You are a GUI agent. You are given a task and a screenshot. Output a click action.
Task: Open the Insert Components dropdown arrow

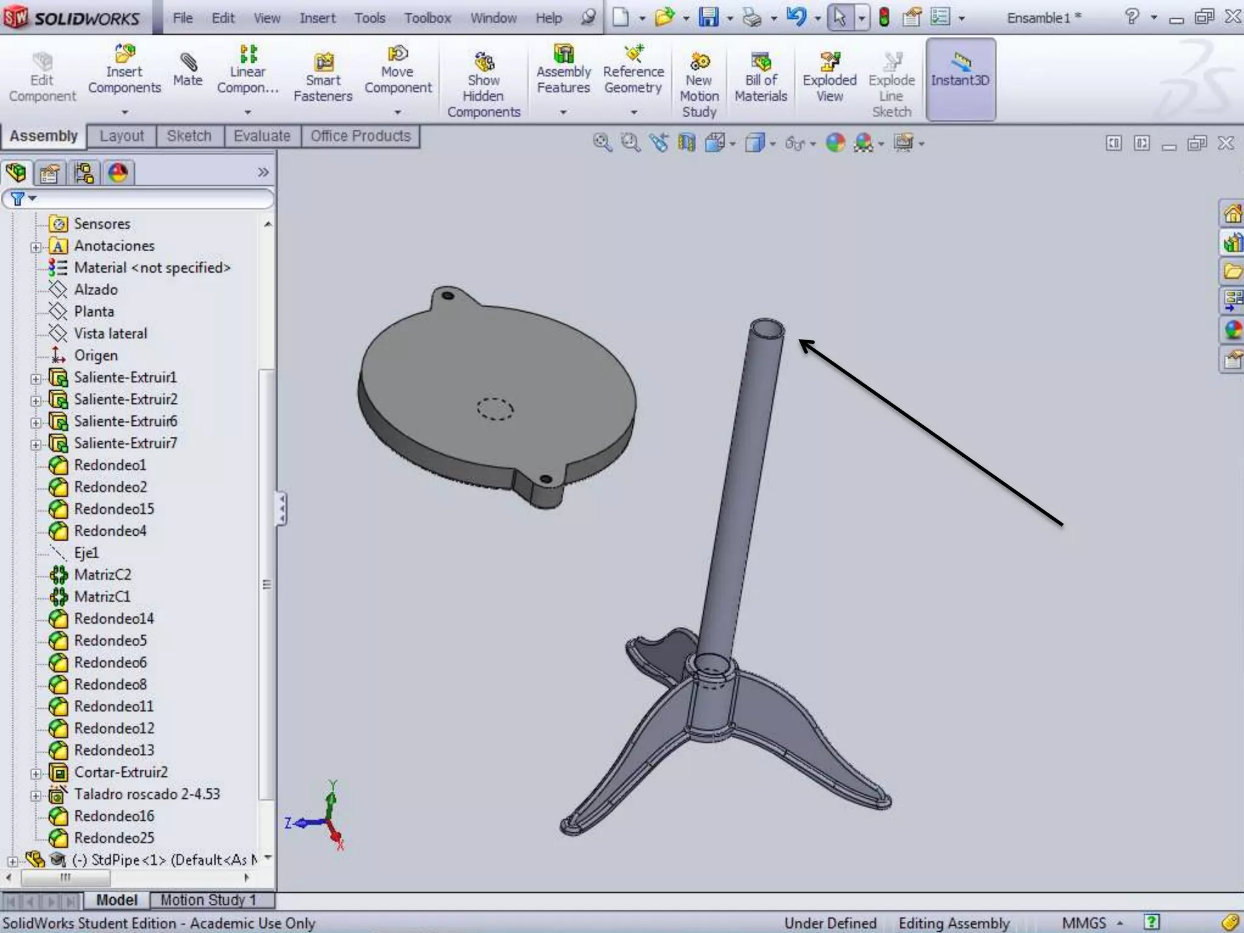point(125,112)
